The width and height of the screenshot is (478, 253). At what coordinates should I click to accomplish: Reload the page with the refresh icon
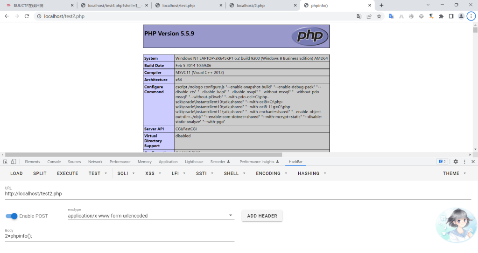coord(27,16)
